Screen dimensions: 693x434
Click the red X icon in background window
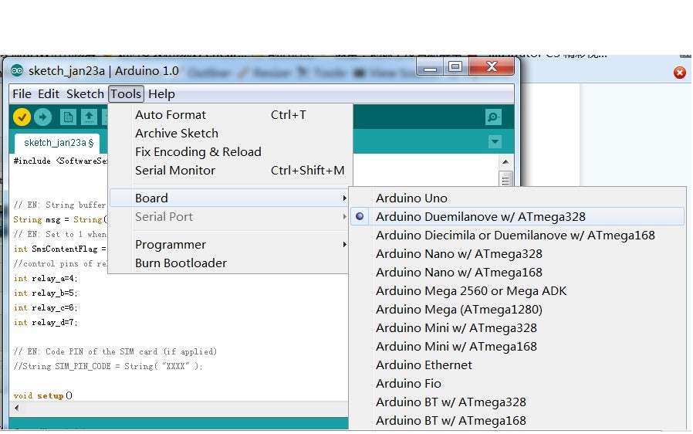coord(679,73)
